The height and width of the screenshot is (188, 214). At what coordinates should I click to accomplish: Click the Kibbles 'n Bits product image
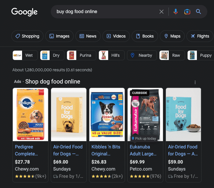click(x=107, y=114)
